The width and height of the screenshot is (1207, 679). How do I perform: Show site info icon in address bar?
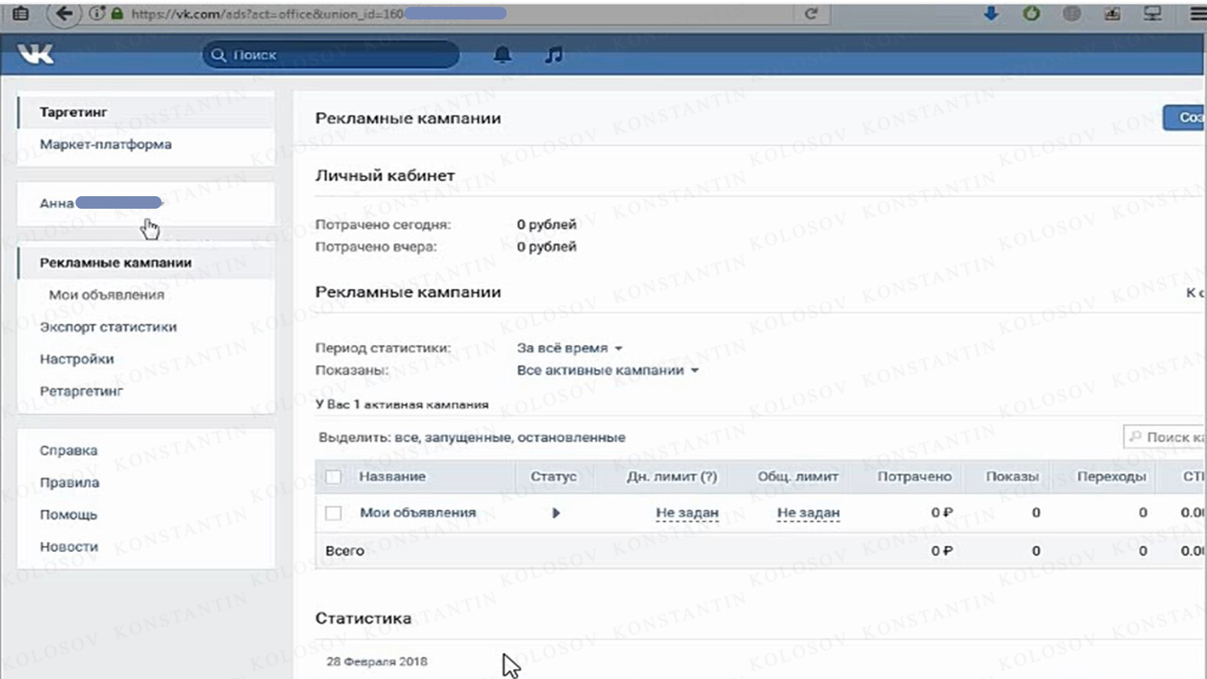click(96, 13)
